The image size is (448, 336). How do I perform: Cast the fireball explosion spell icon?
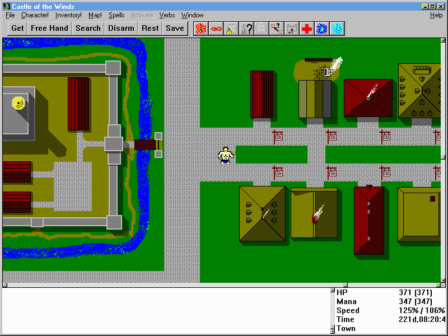pos(200,29)
